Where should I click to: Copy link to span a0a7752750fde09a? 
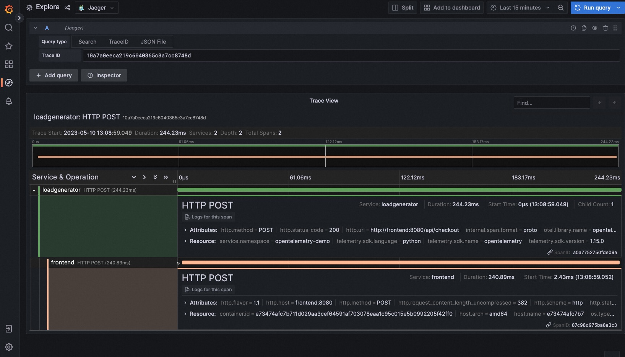550,252
